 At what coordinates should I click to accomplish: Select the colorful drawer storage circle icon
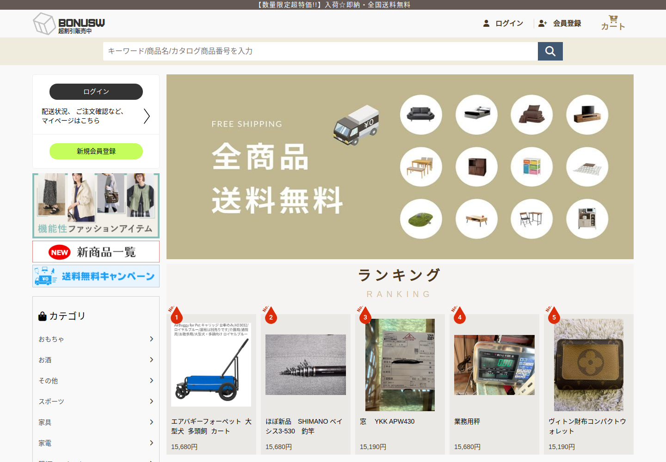(x=532, y=167)
